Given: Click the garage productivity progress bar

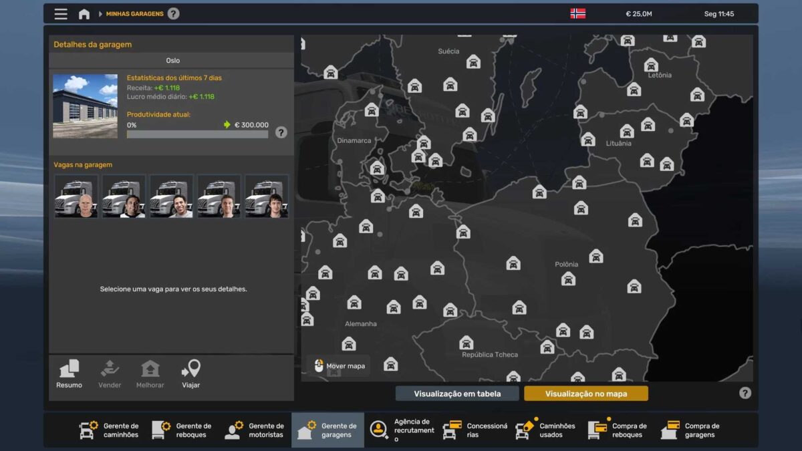Looking at the screenshot, I should [x=197, y=134].
